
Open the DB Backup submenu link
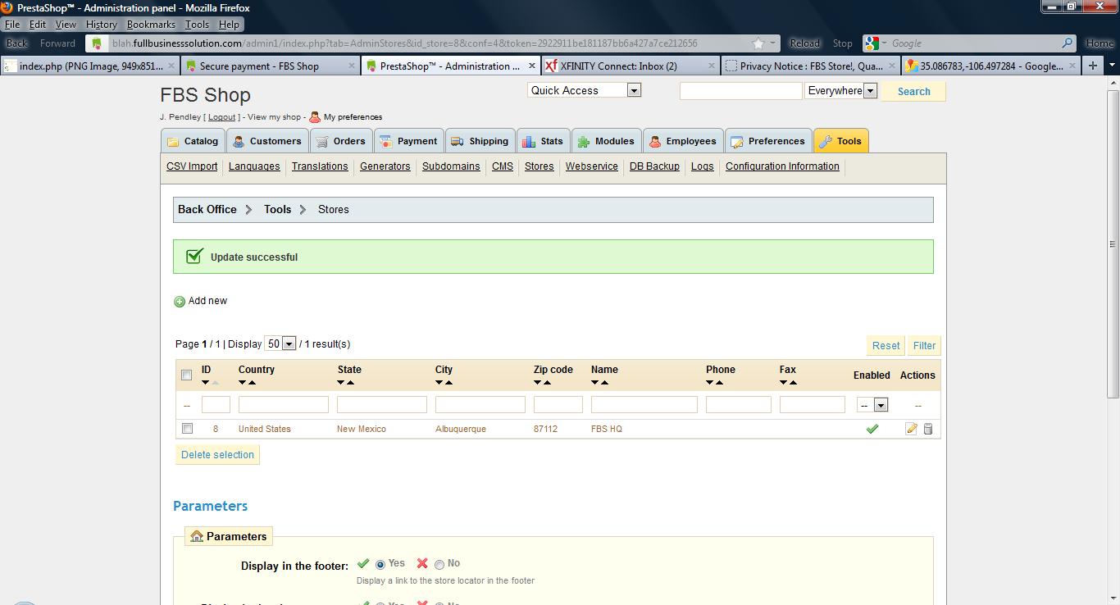coord(654,166)
